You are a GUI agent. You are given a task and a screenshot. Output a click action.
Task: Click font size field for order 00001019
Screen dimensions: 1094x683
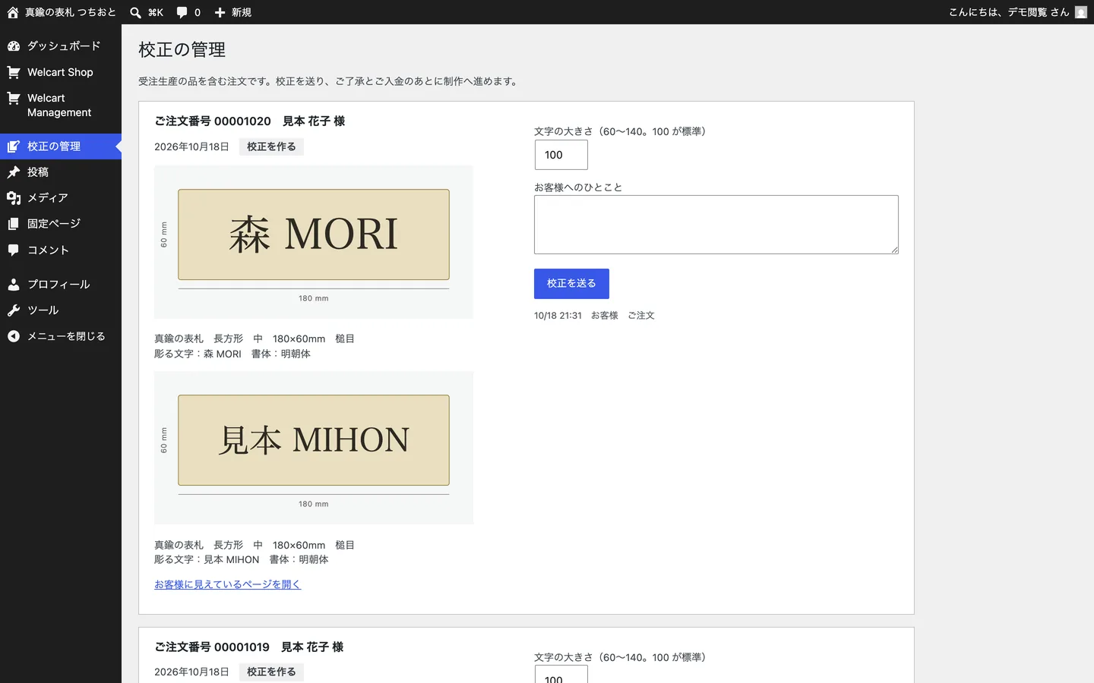click(561, 675)
